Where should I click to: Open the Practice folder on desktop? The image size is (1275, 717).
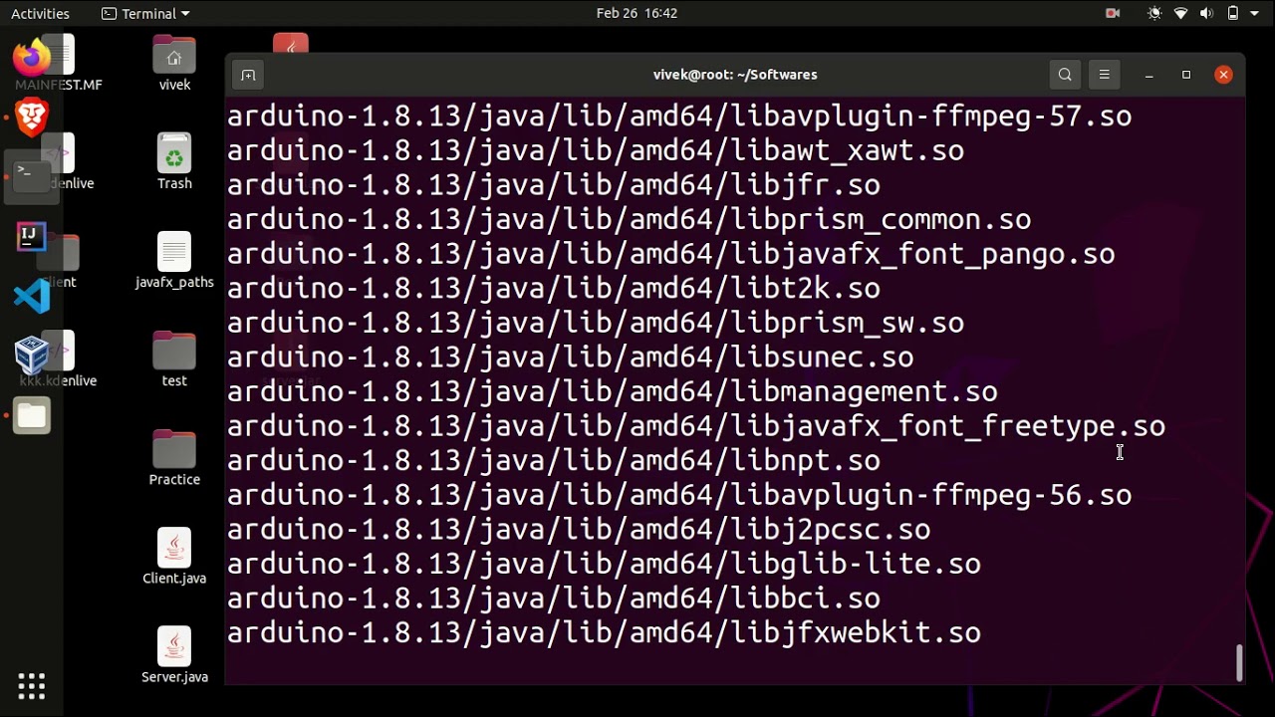click(174, 458)
